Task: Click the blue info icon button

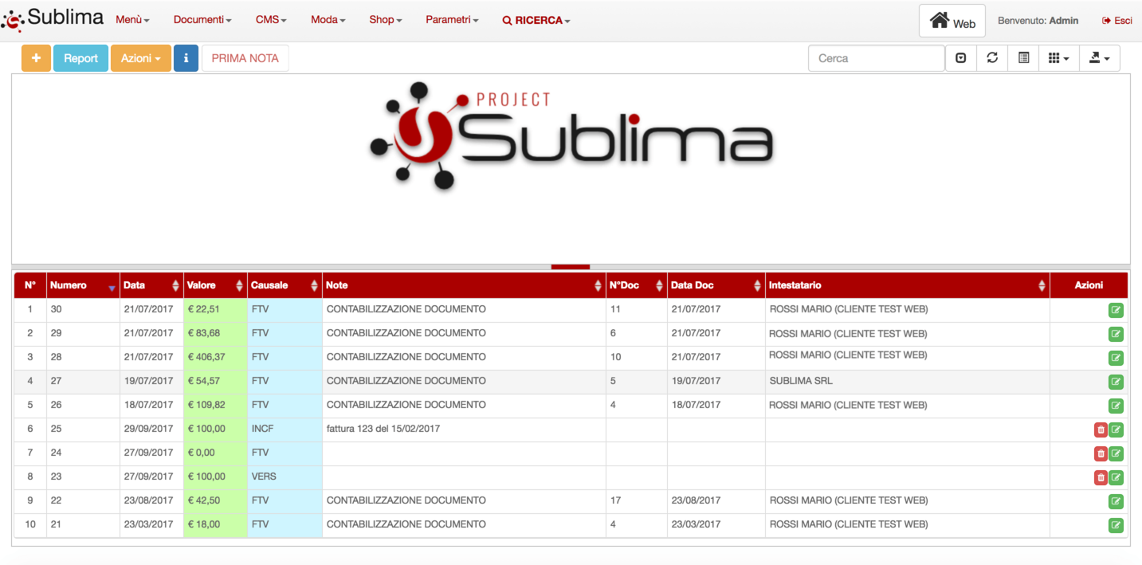Action: (x=186, y=58)
